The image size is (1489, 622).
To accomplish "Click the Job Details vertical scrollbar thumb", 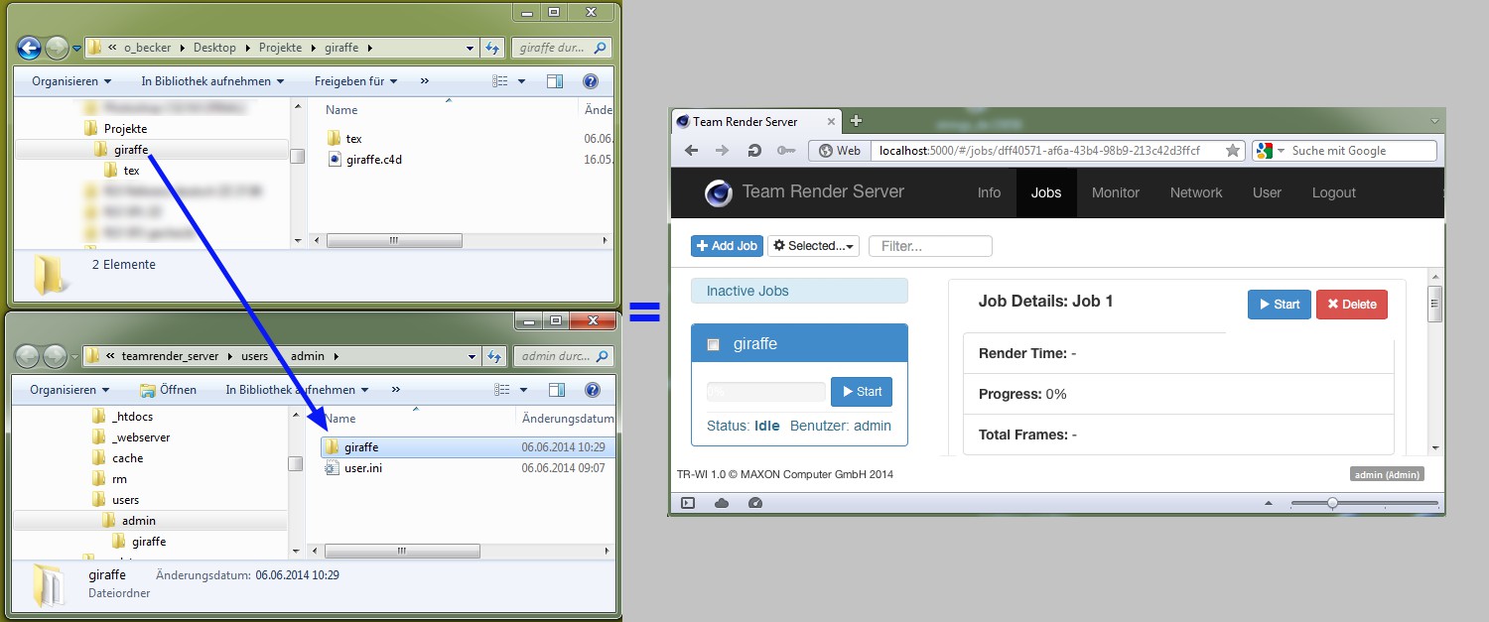I will pyautogui.click(x=1434, y=304).
